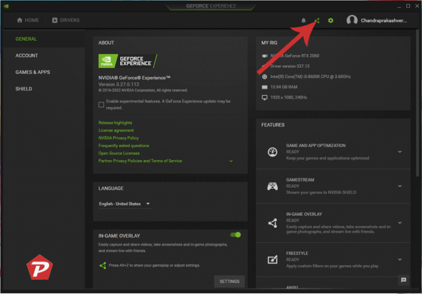Image resolution: width=422 pixels, height=294 pixels.
Task: Open the share overlay icon in top bar
Action: pos(317,20)
